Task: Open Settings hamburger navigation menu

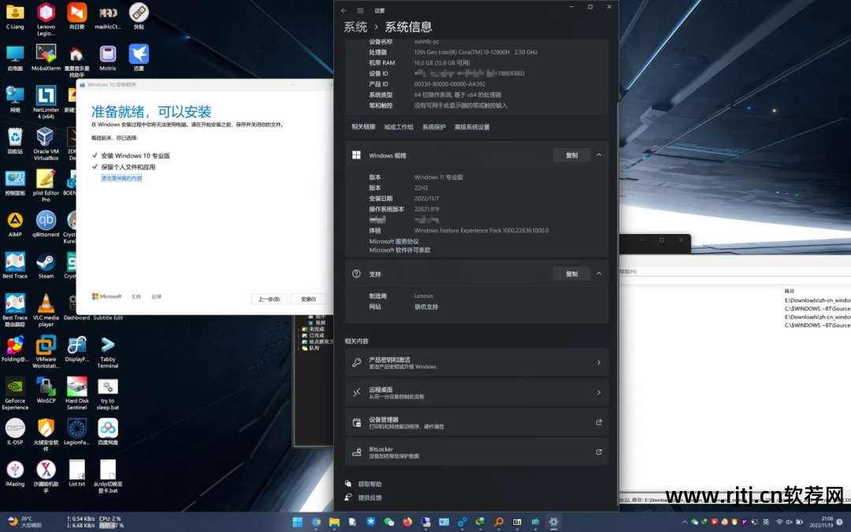Action: pyautogui.click(x=360, y=10)
